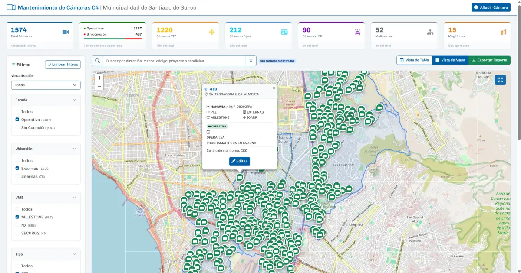Click the Añadir Cámara button
Screen dimensions: 521x273
pyautogui.click(x=491, y=7)
